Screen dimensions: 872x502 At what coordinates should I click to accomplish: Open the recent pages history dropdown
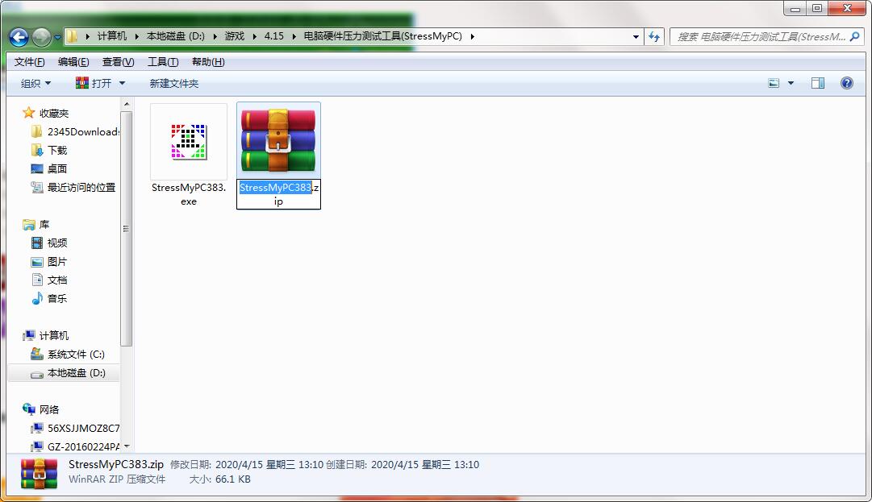[x=57, y=38]
